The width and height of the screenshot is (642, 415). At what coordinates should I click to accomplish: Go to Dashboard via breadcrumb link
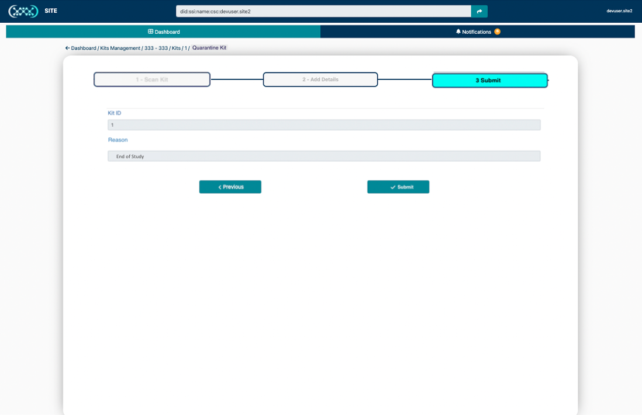84,48
